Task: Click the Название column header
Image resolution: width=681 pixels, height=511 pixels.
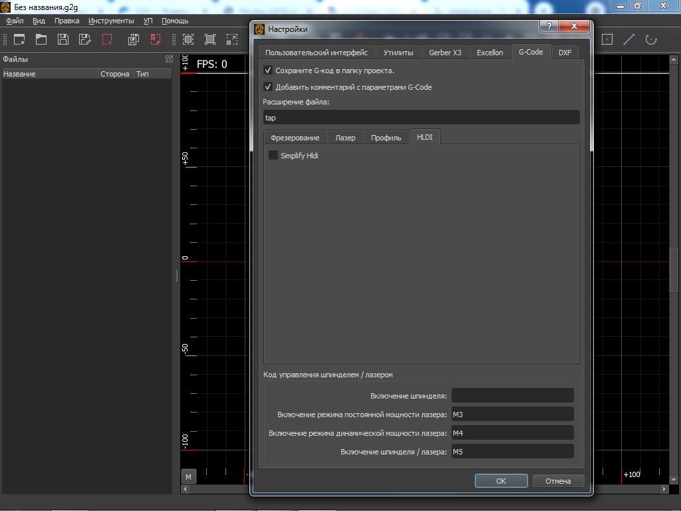Action: [51, 74]
